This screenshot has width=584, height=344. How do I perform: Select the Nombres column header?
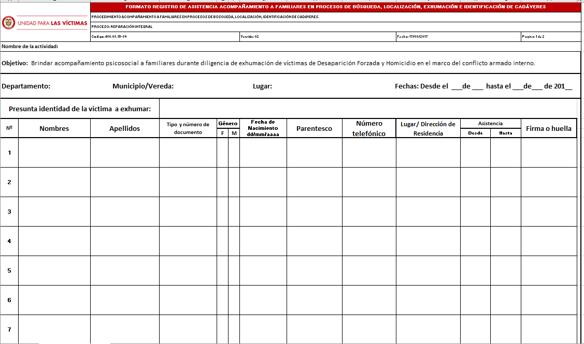tap(54, 128)
